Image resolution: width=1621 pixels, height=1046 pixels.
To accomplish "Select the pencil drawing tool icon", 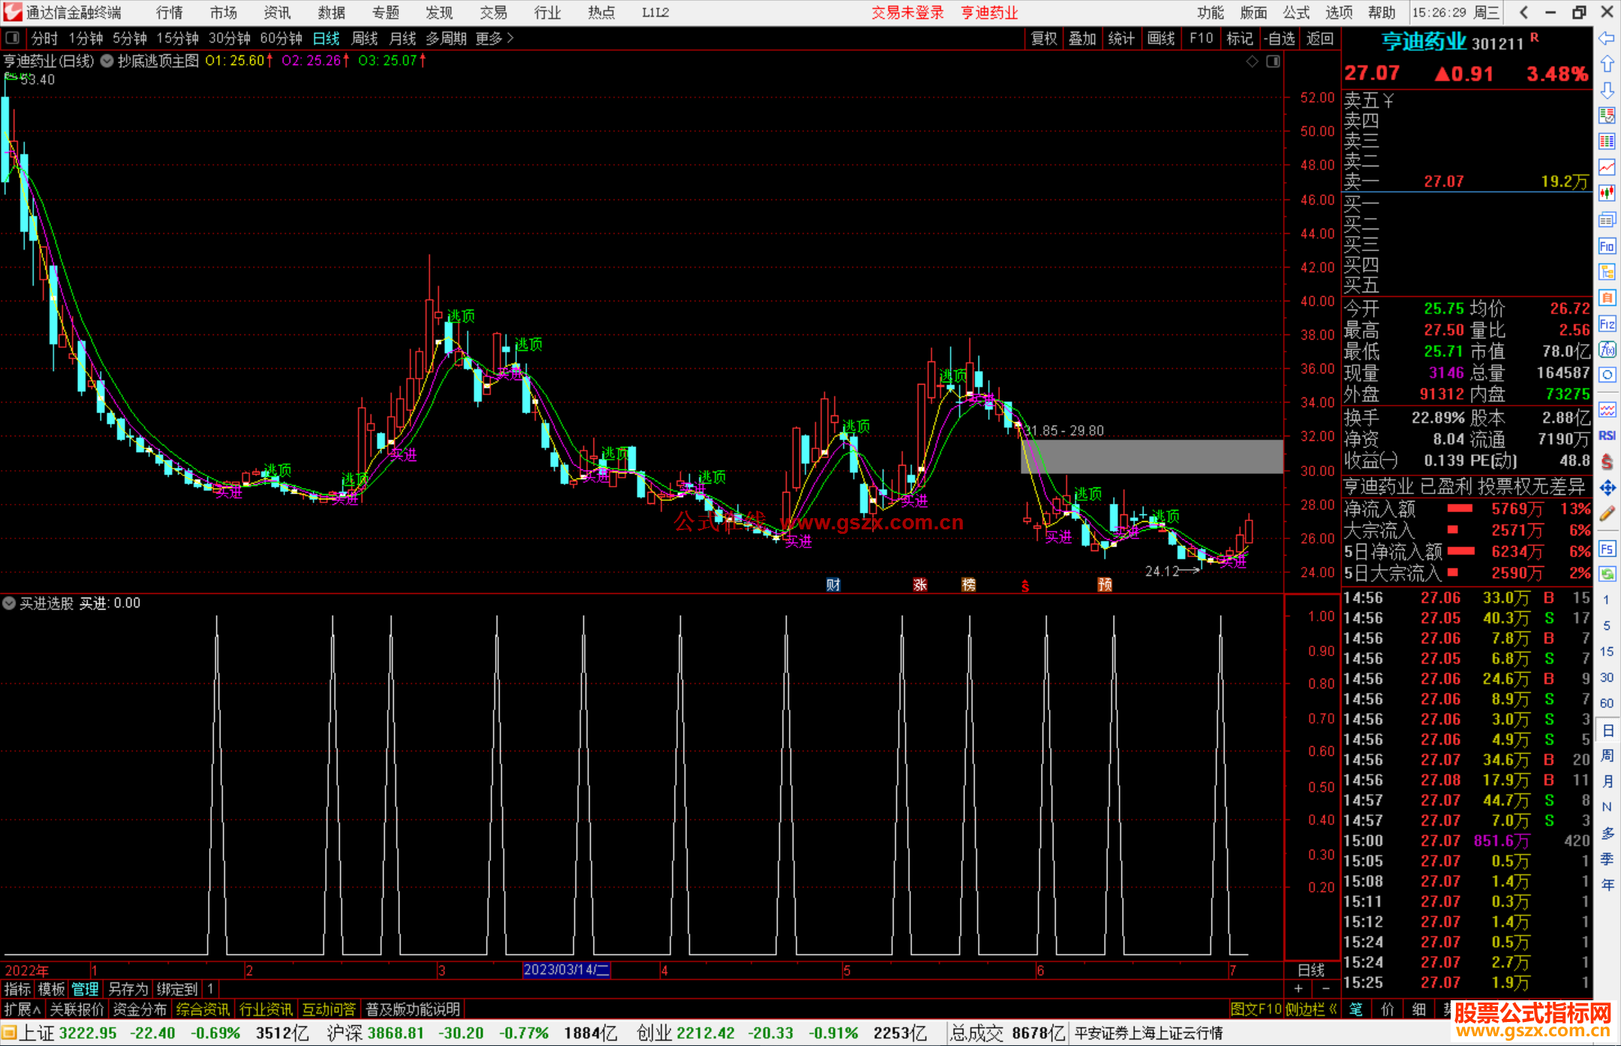I will click(1607, 514).
